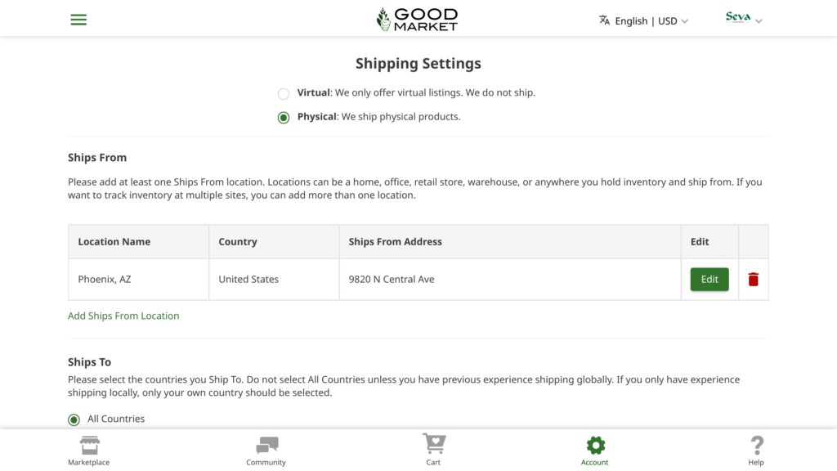
Task: Click the 9820 N Central Ave cell
Action: [x=392, y=280]
